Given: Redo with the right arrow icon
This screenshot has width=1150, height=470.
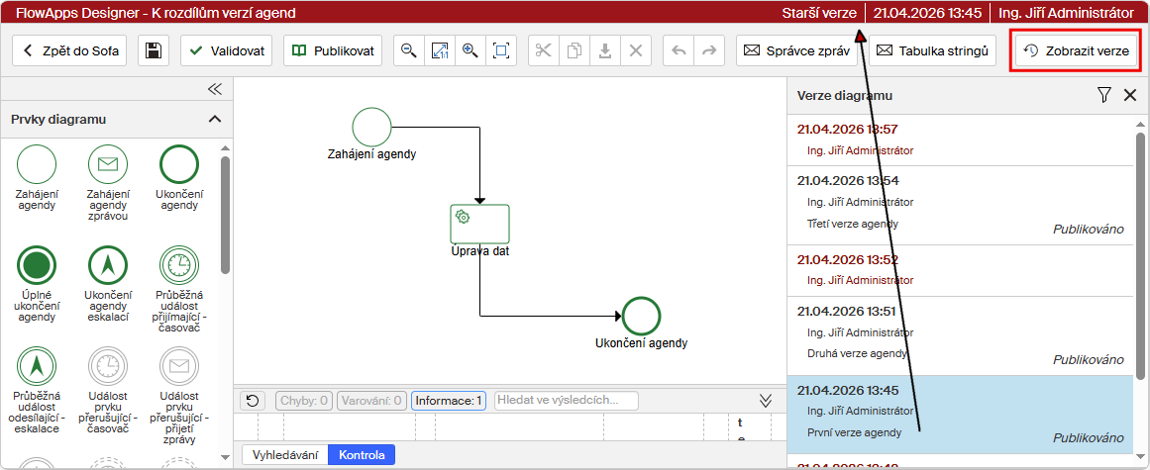Looking at the screenshot, I should 709,50.
